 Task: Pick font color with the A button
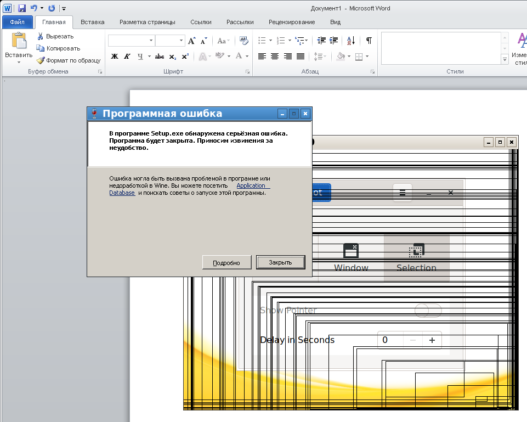pyautogui.click(x=239, y=56)
